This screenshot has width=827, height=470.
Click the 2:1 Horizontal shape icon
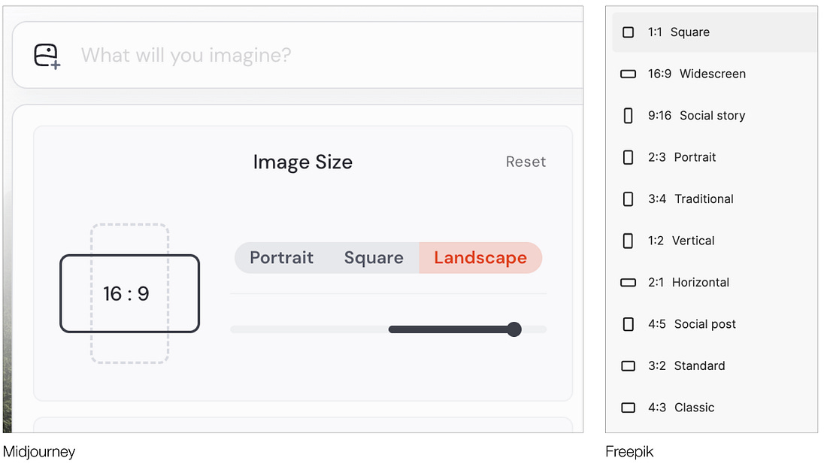629,283
